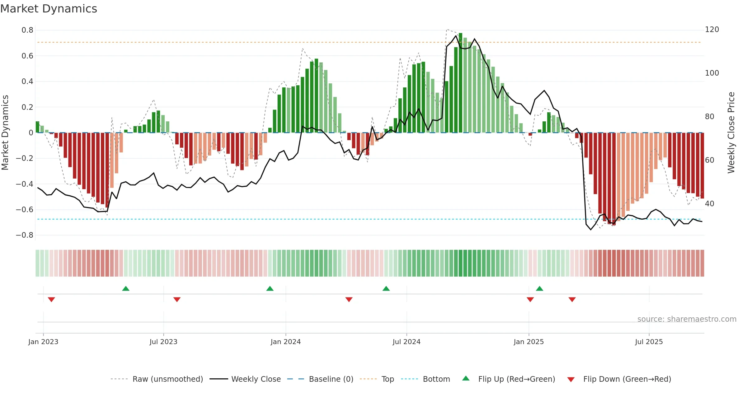
Task: Click the green Flip Up legend triangle icon
Action: coord(466,378)
